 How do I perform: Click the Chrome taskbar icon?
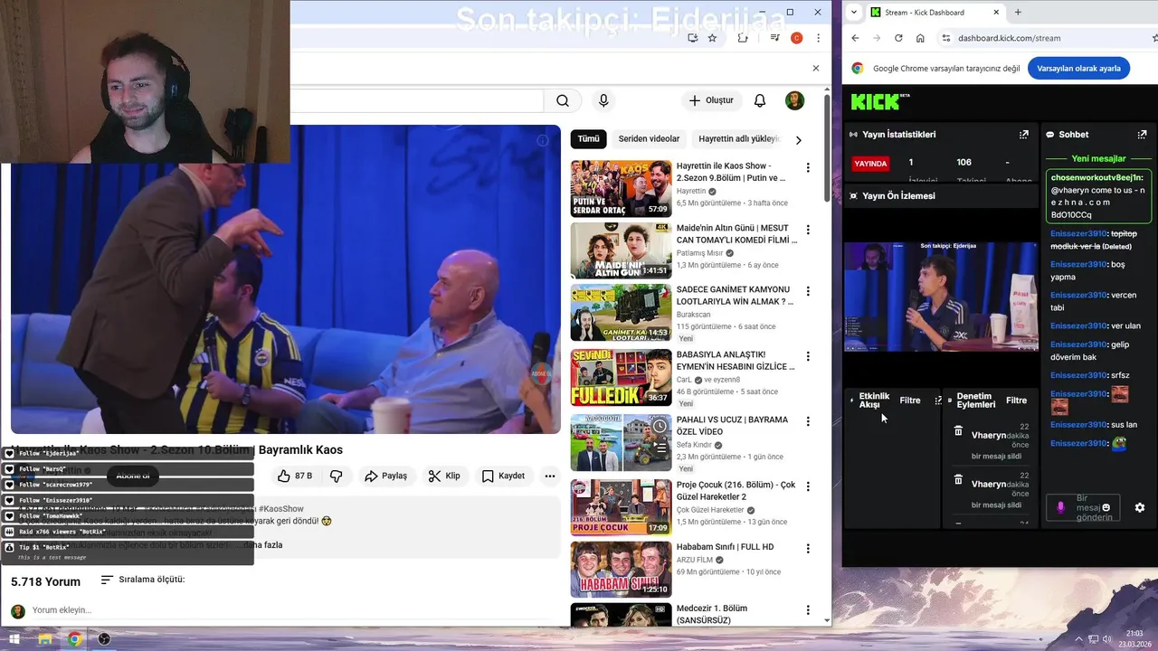tap(74, 639)
